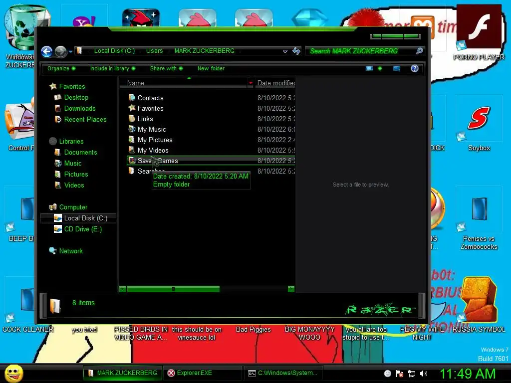Click the Action Center flag tray icon
The width and height of the screenshot is (511, 383).
point(400,374)
